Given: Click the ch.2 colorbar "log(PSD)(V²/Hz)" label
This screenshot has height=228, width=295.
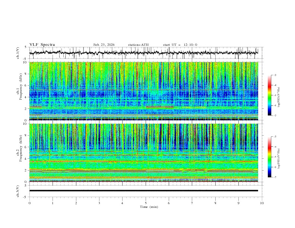Looking at the screenshot, I should point(279,158).
